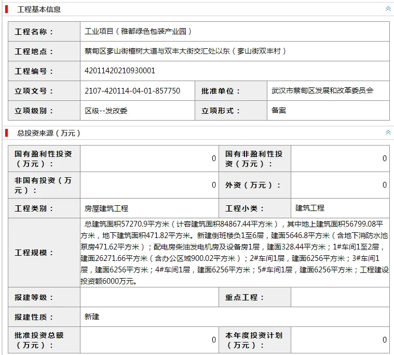Click the 重点工程 label
Viewport: 394px width, 355px height.
tap(244, 297)
